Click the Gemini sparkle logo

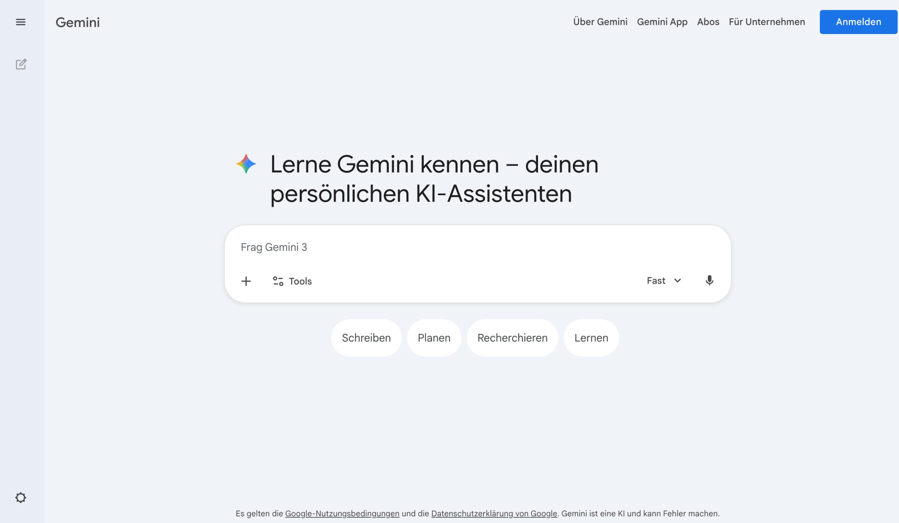pyautogui.click(x=247, y=164)
